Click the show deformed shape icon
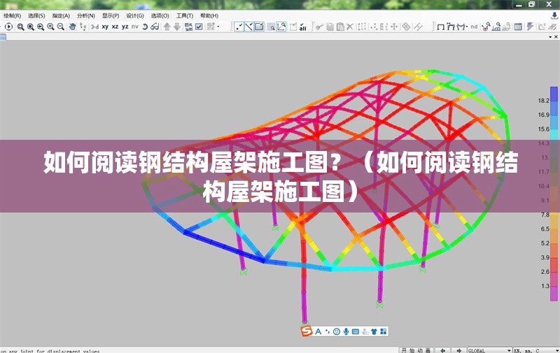The height and width of the screenshot is (353, 560). pos(451,27)
